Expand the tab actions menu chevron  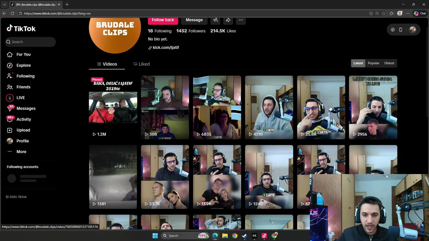coord(4,4)
